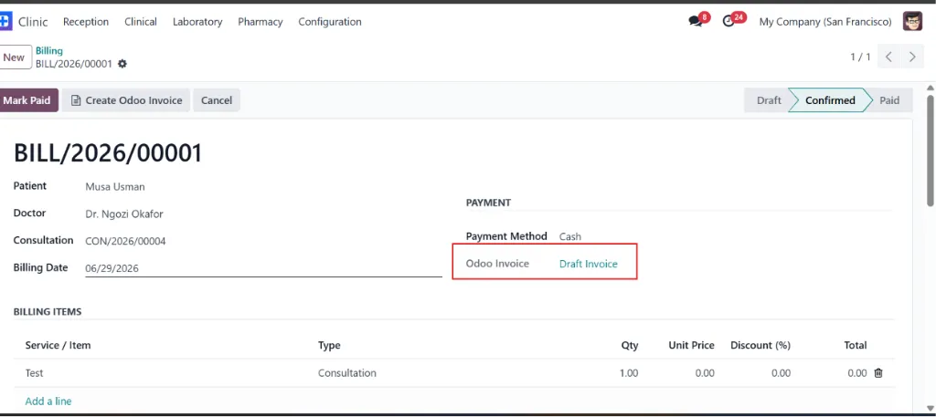The height and width of the screenshot is (417, 936).
Task: Click the Qty column header
Action: pos(630,345)
